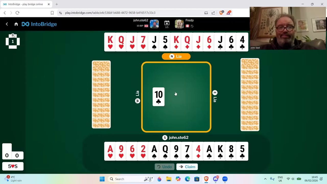Play the 9 of hearts from South

click(121, 151)
